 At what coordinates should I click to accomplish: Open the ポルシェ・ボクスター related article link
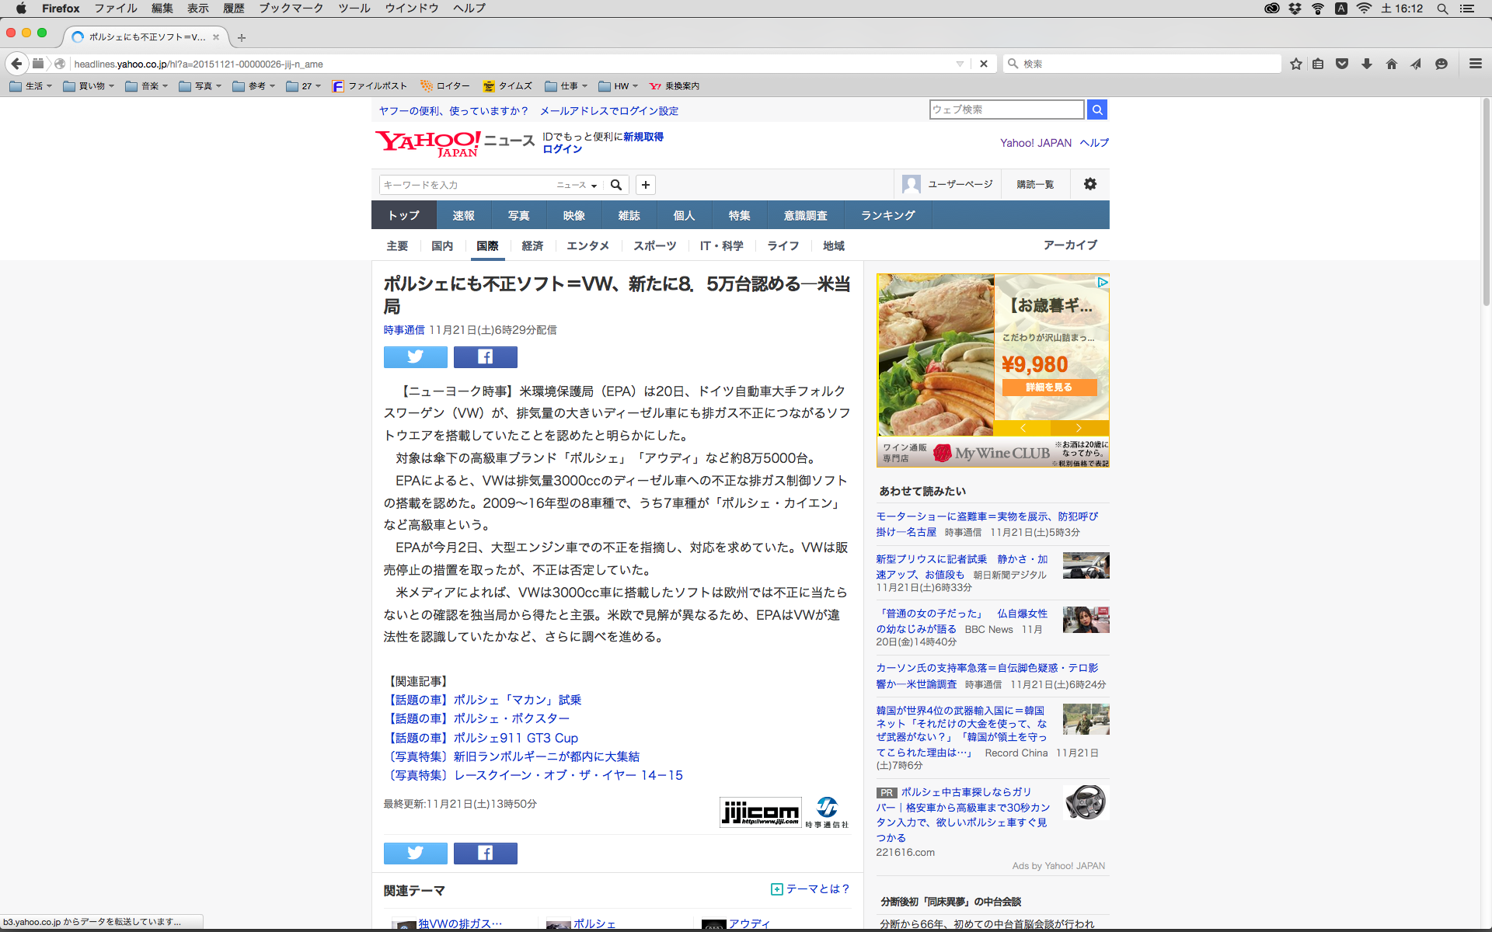click(x=511, y=718)
